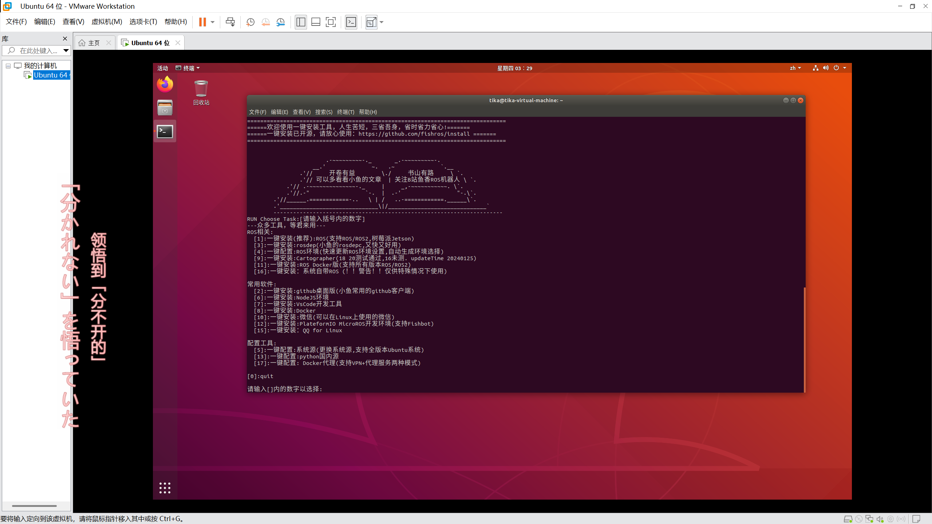Click the pause virtual machine icon
The height and width of the screenshot is (524, 932).
coord(202,22)
